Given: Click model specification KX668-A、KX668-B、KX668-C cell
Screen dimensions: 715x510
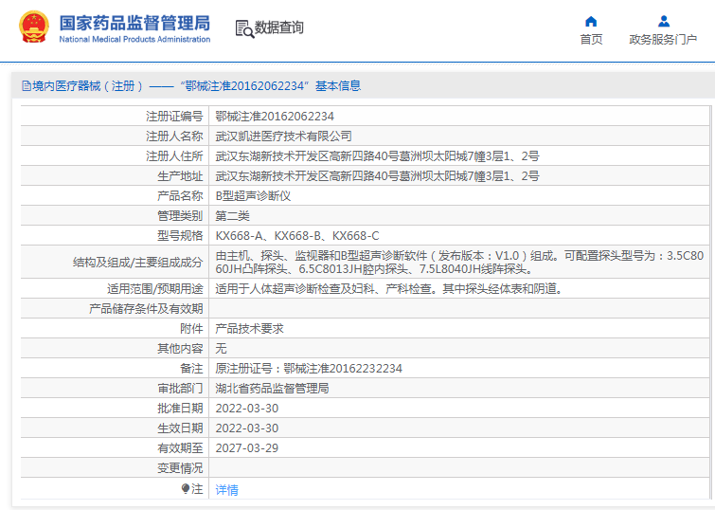Looking at the screenshot, I should tap(297, 236).
